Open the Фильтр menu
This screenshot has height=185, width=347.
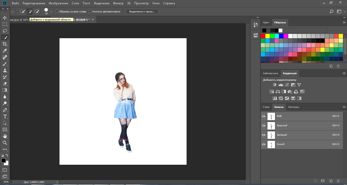tap(118, 3)
